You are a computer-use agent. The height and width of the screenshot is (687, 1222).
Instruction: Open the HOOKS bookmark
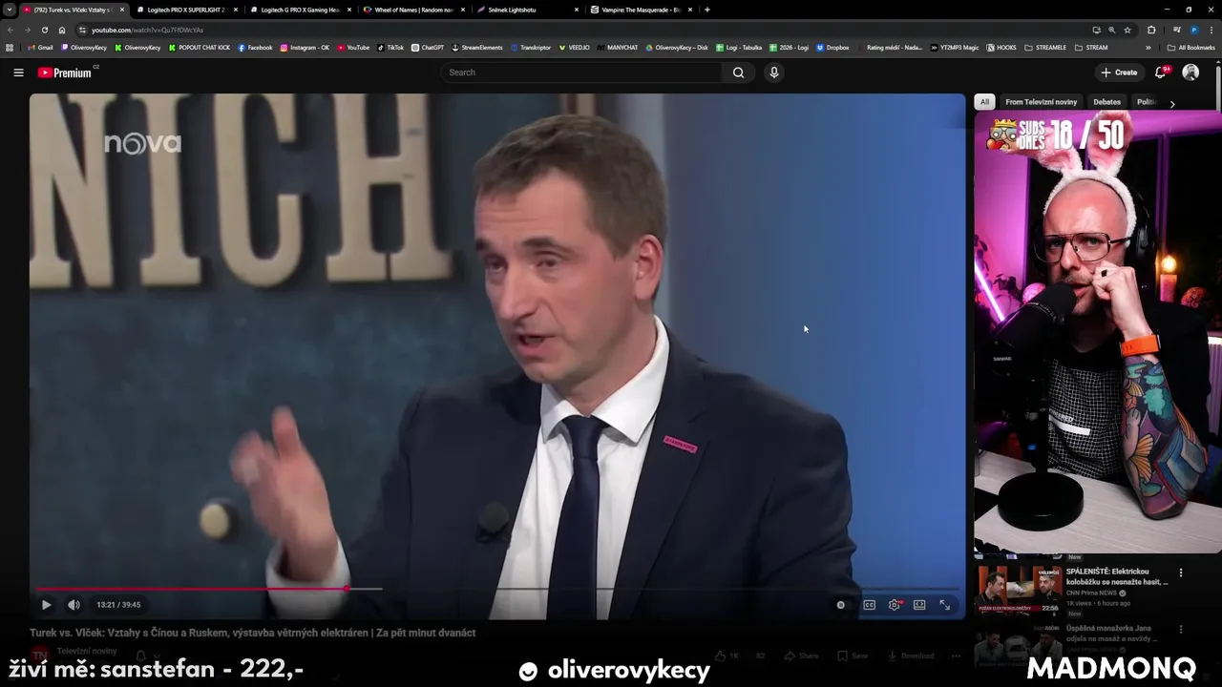[x=1001, y=47]
